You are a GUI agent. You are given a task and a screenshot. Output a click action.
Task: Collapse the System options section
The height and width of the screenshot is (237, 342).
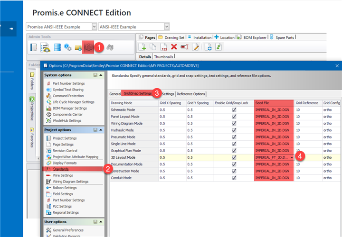(x=101, y=75)
